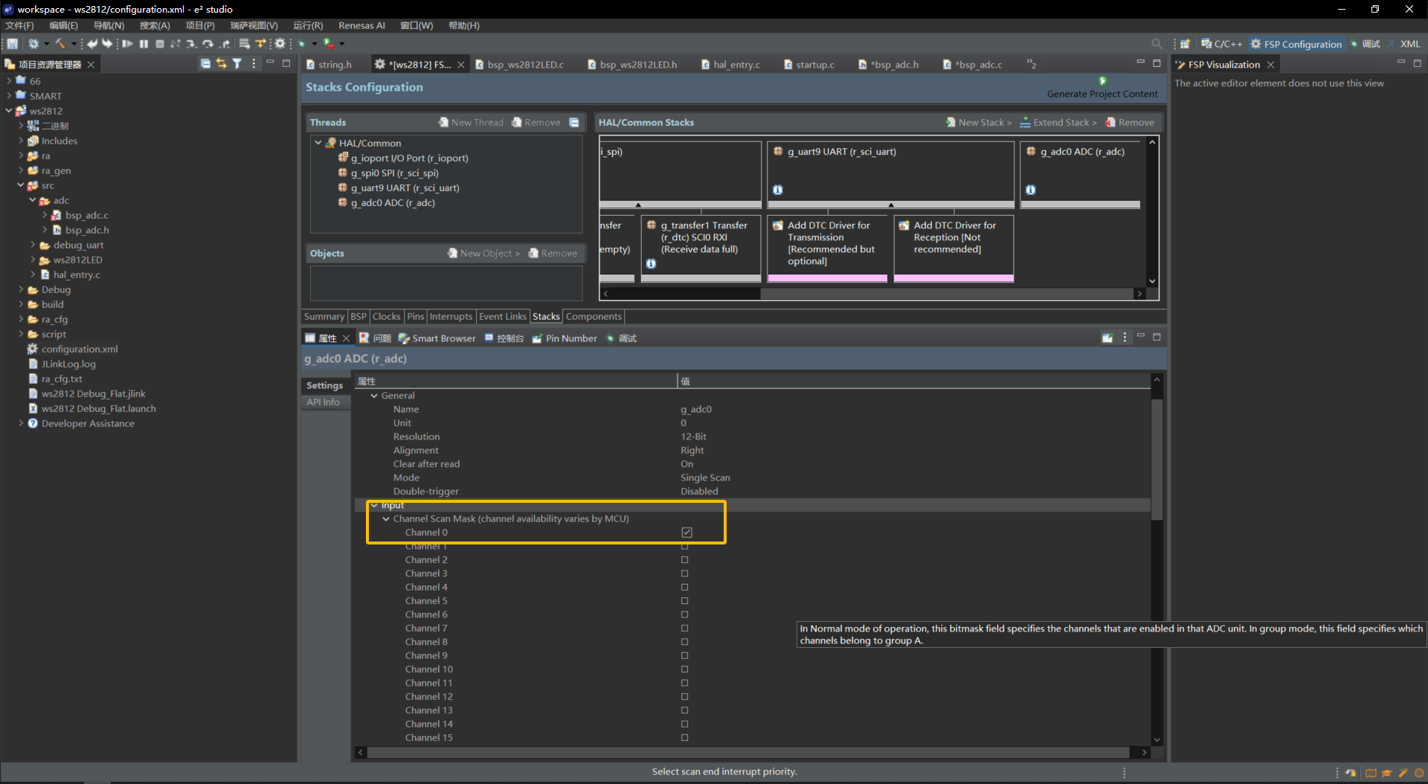Click New Thread button

coord(471,122)
